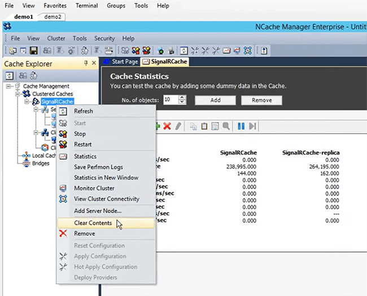Viewport: 367px width, 296px height.
Task: Select SignalRCache in the Cache Explorer tree
Action: tap(58, 101)
